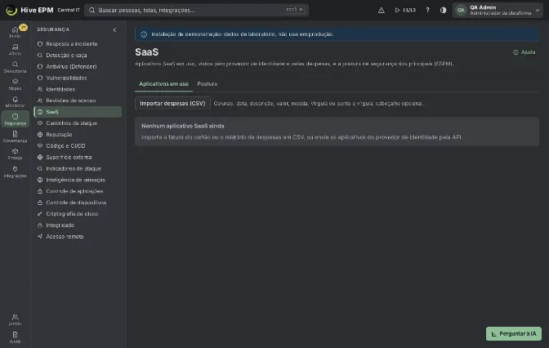Open Vulnerabilidades in sidebar
Image resolution: width=549 pixels, height=348 pixels.
(x=78, y=78)
